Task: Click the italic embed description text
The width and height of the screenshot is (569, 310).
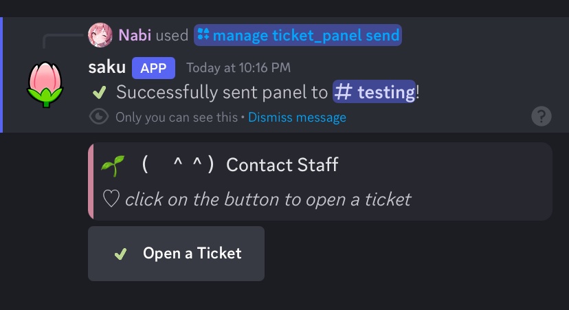Action: pyautogui.click(x=267, y=199)
